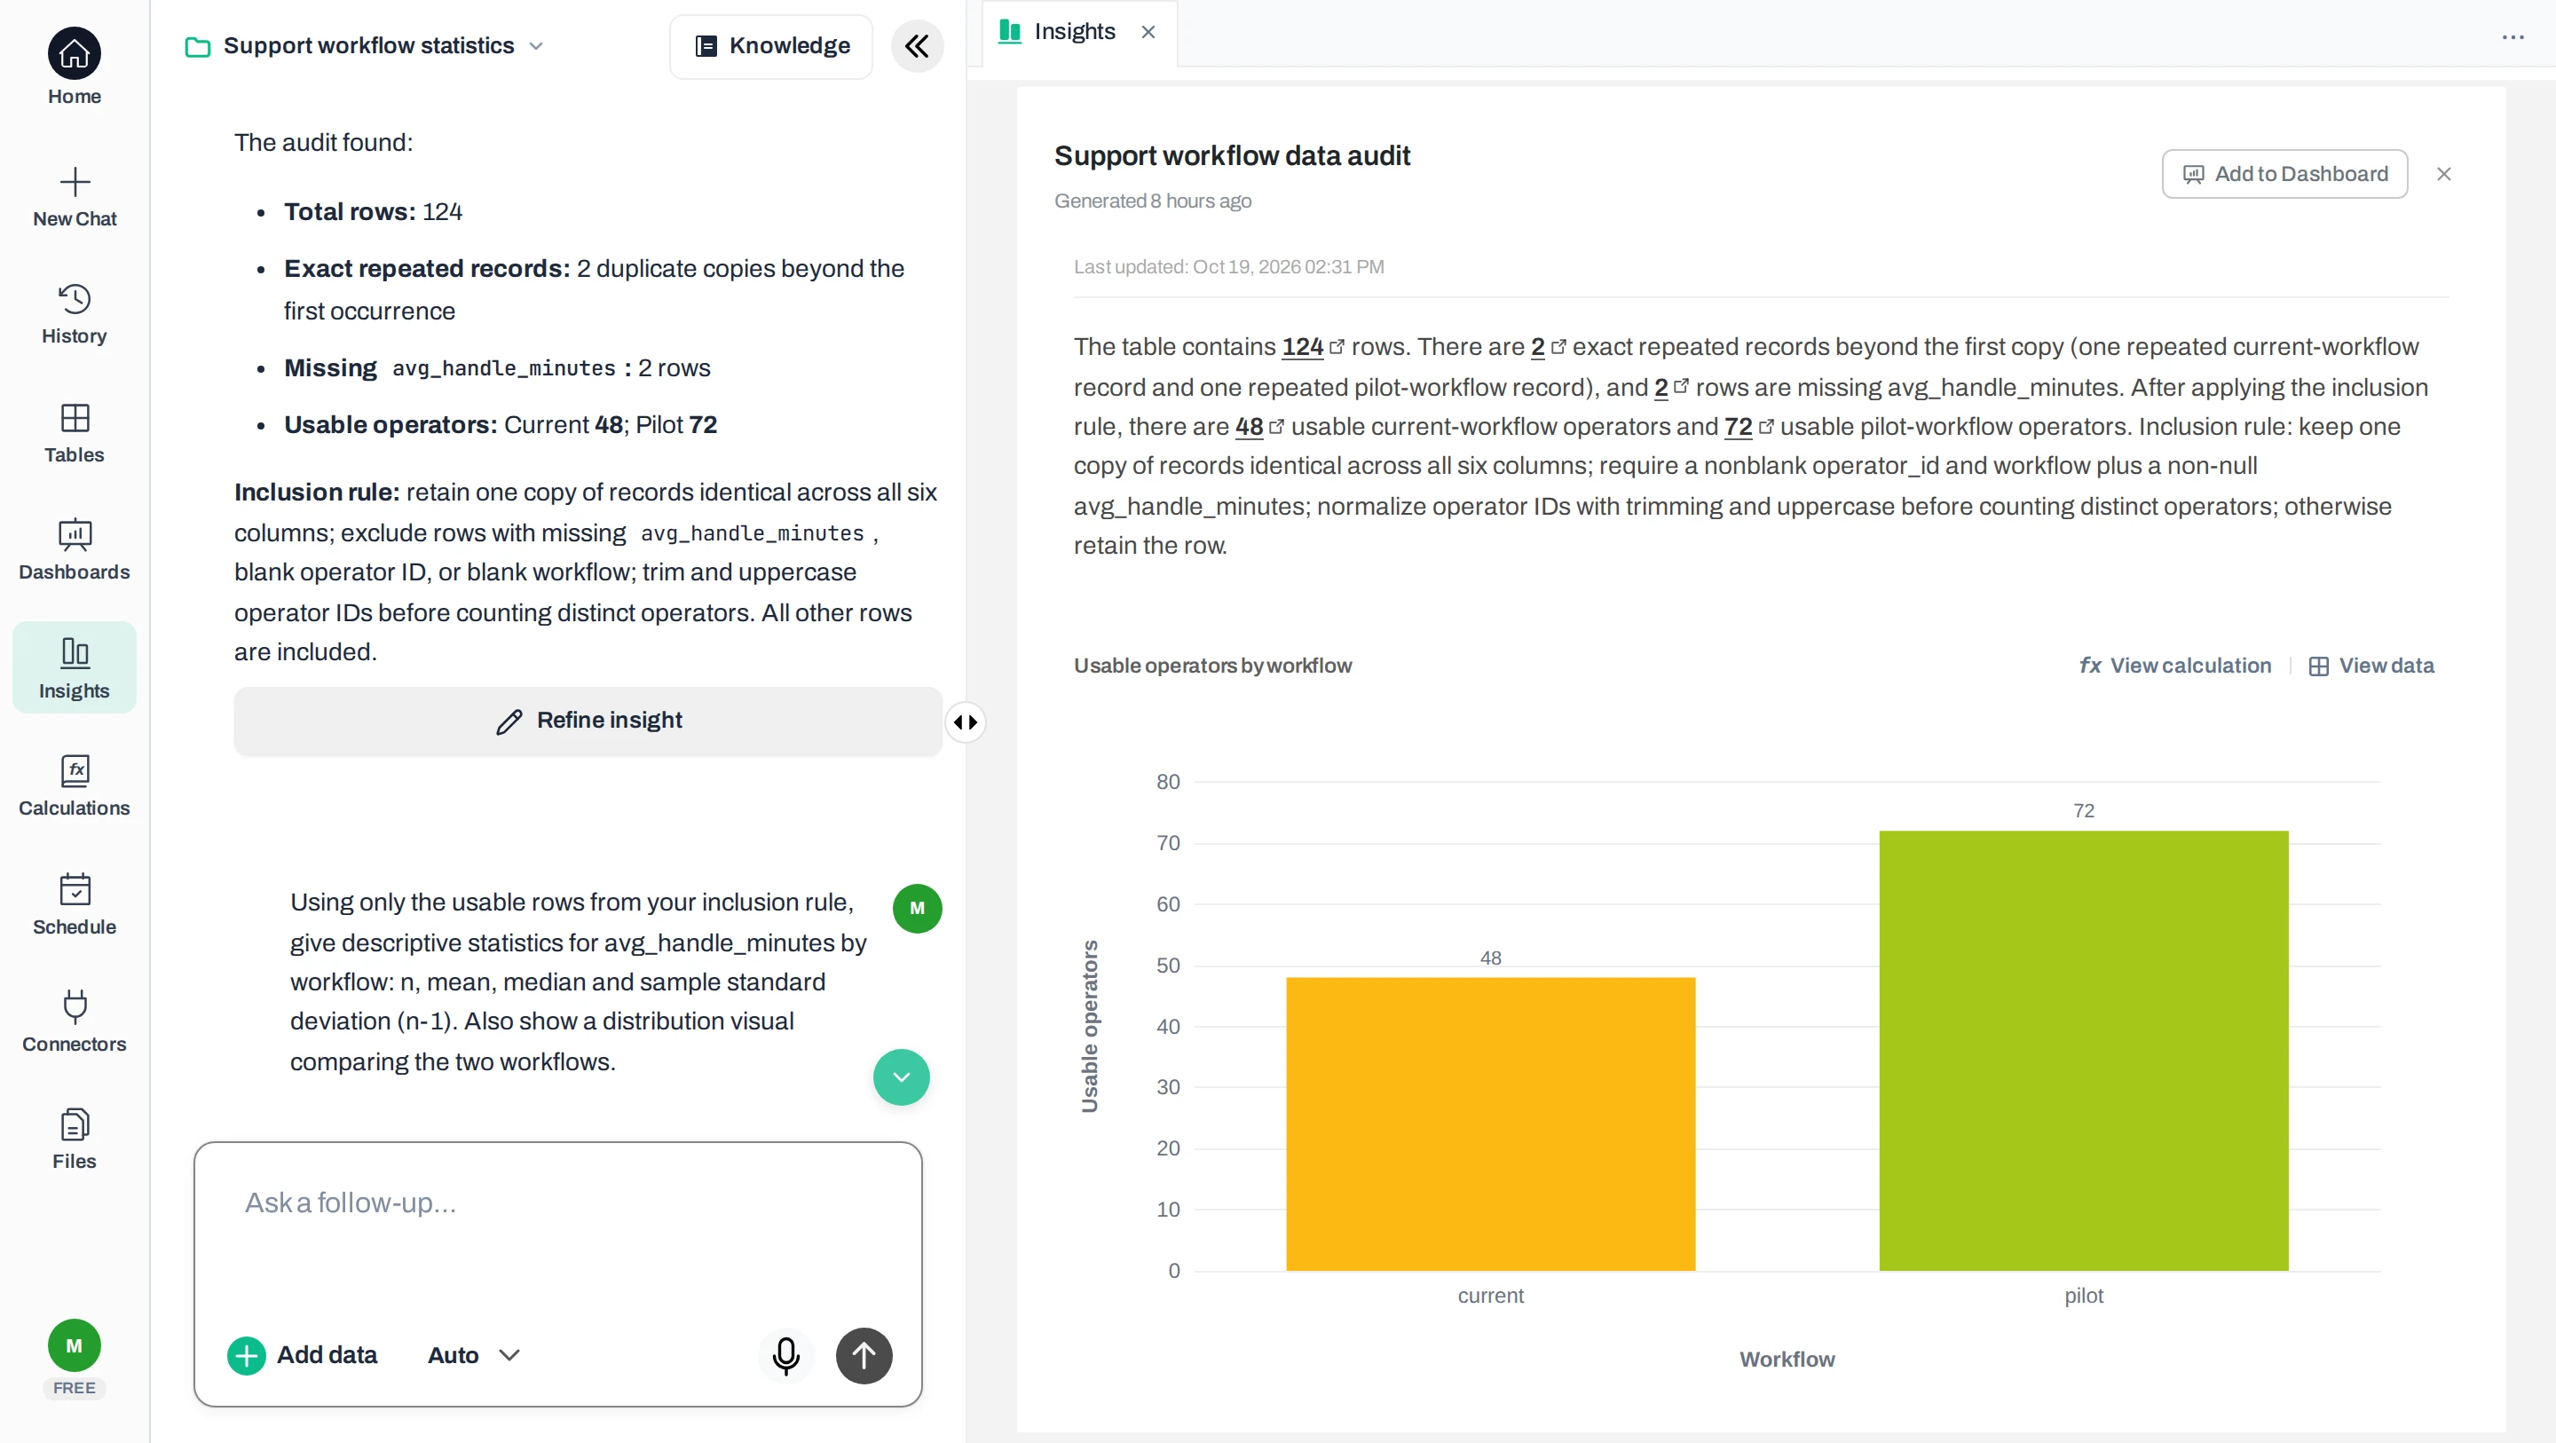The height and width of the screenshot is (1443, 2556).
Task: Start a New Chat
Action: (75, 198)
